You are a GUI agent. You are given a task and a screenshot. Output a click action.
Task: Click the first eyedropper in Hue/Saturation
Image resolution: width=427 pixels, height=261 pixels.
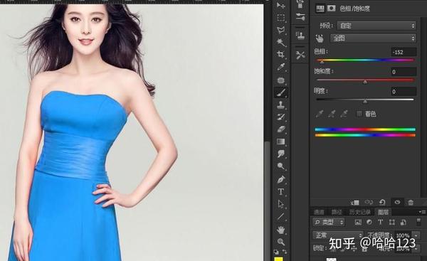point(319,114)
